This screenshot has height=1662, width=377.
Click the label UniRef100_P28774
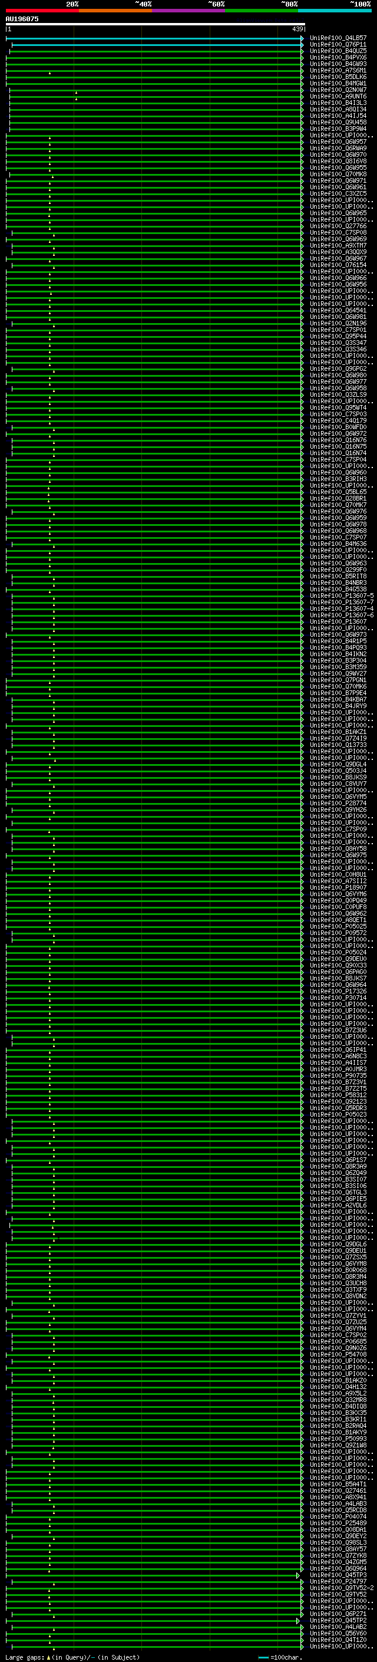338,803
